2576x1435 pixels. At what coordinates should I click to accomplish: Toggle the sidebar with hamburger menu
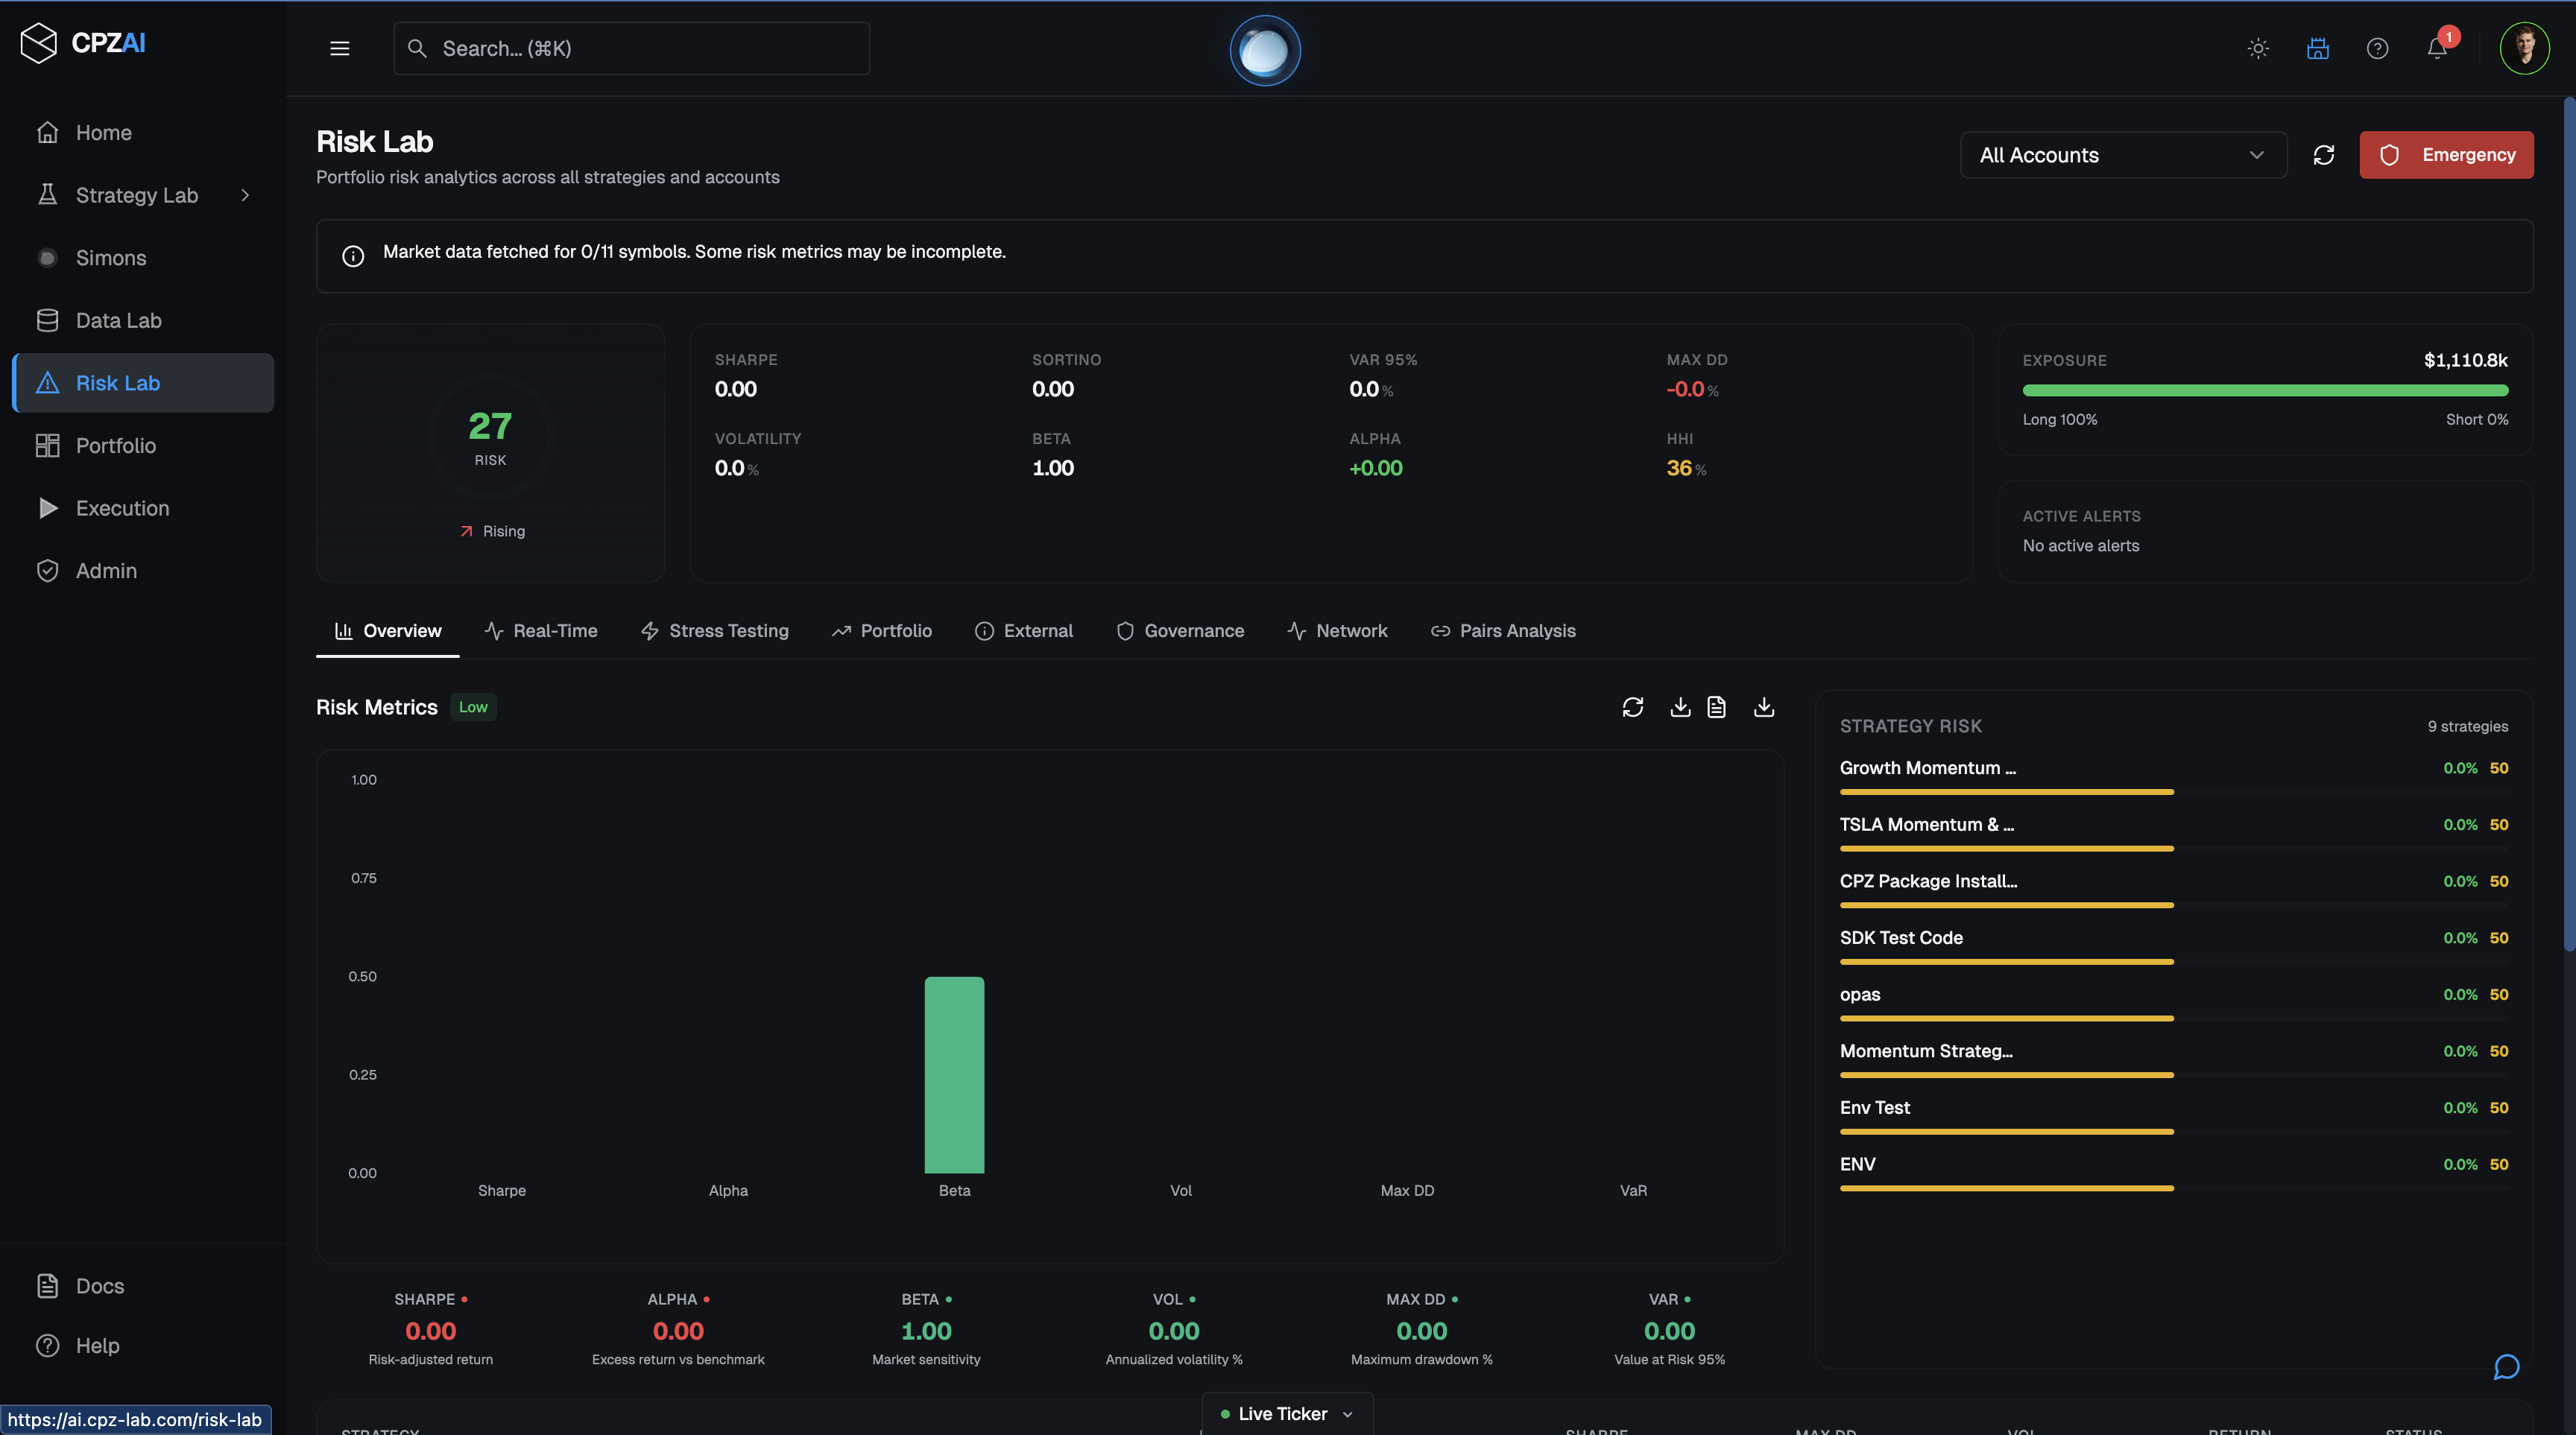click(340, 48)
